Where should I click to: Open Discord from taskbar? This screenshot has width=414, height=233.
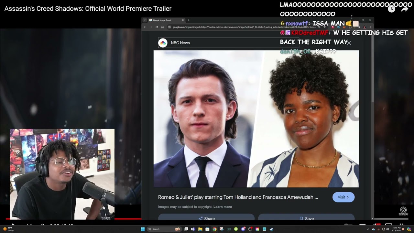pyautogui.click(x=243, y=229)
